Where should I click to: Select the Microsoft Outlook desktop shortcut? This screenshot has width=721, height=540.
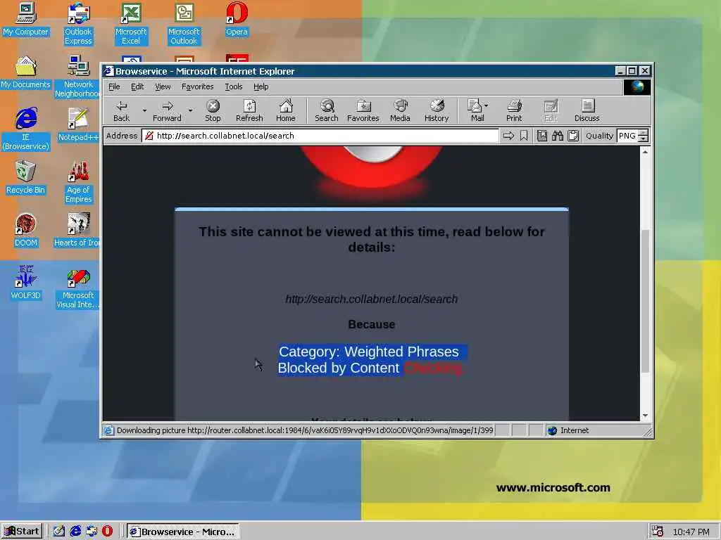coord(184,24)
